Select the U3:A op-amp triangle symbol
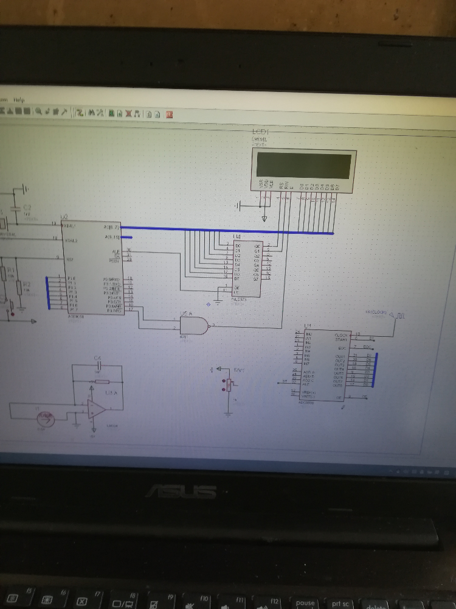 [97, 409]
